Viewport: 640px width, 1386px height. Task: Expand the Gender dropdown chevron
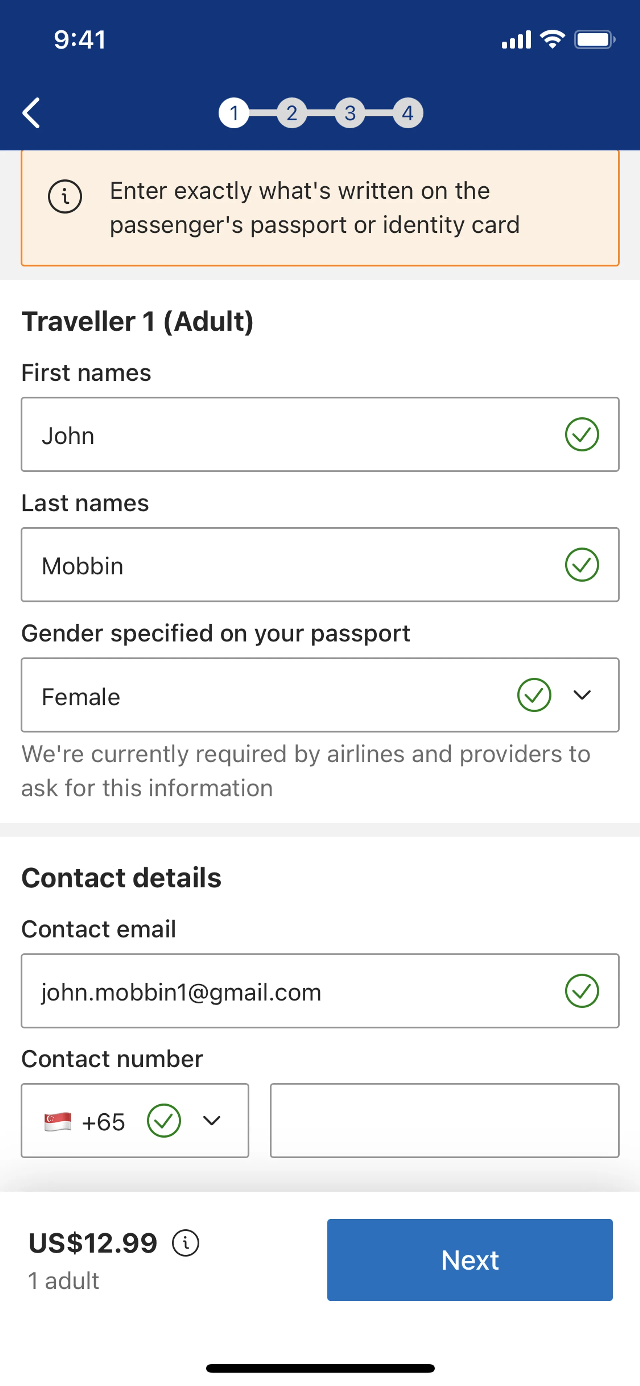[582, 695]
